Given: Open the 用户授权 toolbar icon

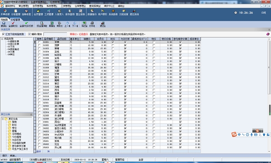Looking at the screenshot, I should tap(103, 13).
